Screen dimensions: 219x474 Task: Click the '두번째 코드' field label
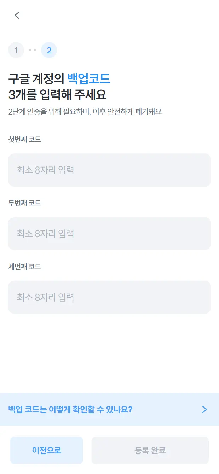[x=24, y=203]
